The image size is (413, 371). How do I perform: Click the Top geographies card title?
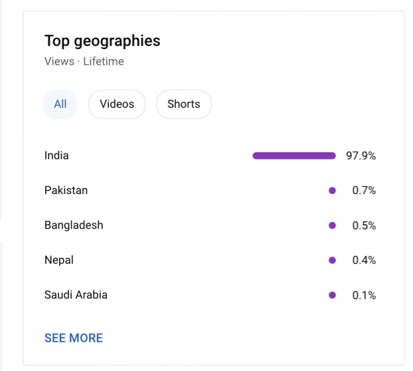tap(102, 41)
